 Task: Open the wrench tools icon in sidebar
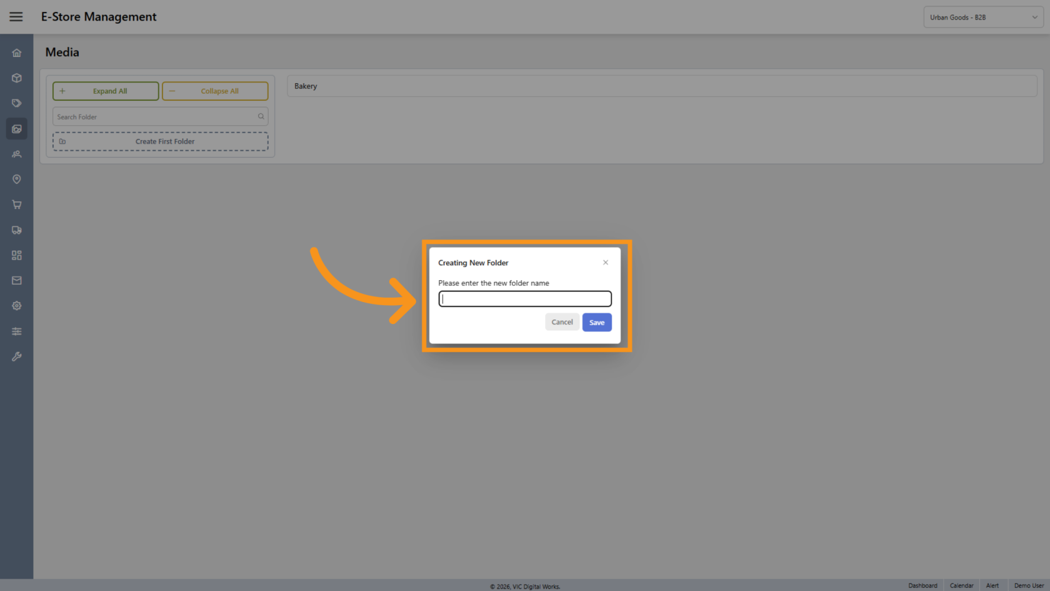point(17,356)
